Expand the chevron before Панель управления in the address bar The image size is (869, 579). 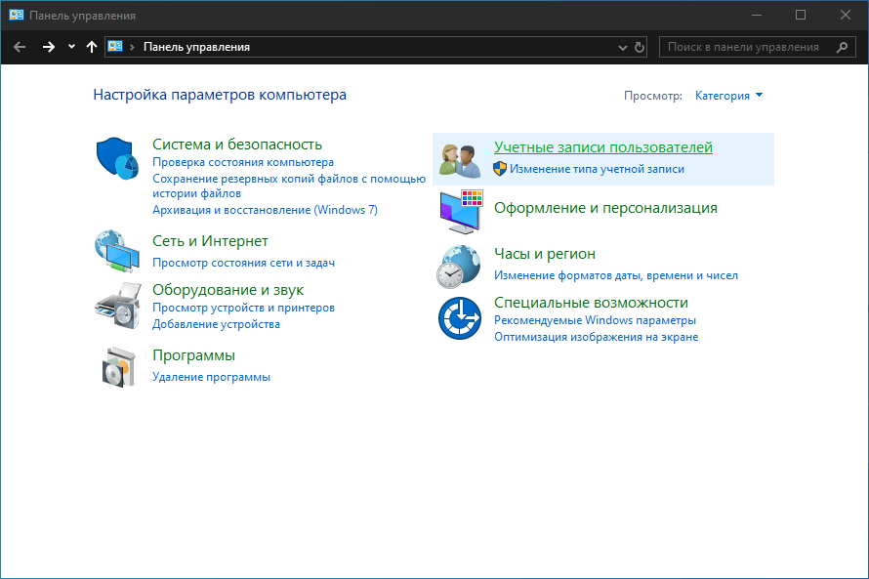click(132, 47)
